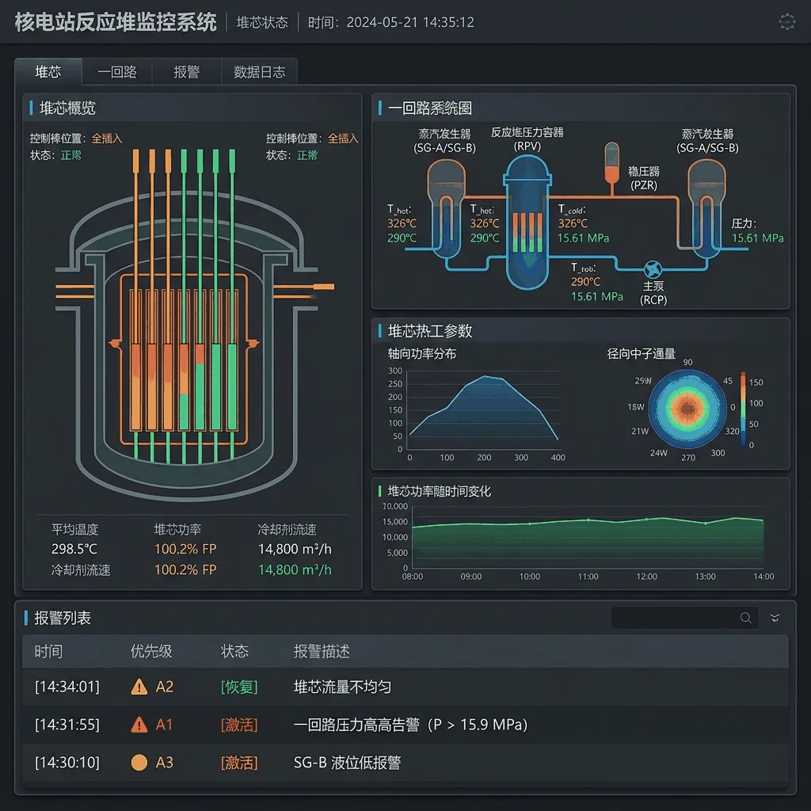Click the radial neutron flux polar map
Viewport: 811px width, 811px height.
pyautogui.click(x=687, y=409)
